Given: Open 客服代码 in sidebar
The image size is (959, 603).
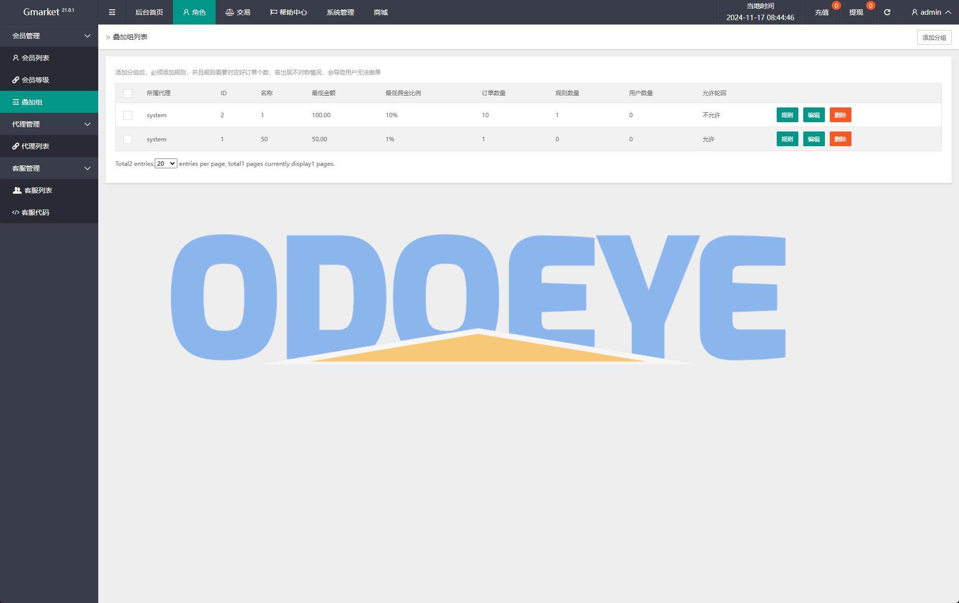Looking at the screenshot, I should [49, 212].
